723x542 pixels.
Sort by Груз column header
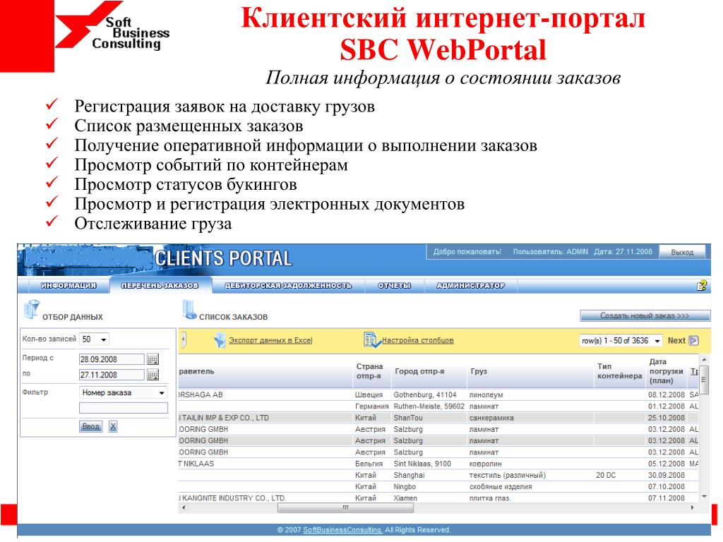coord(479,371)
